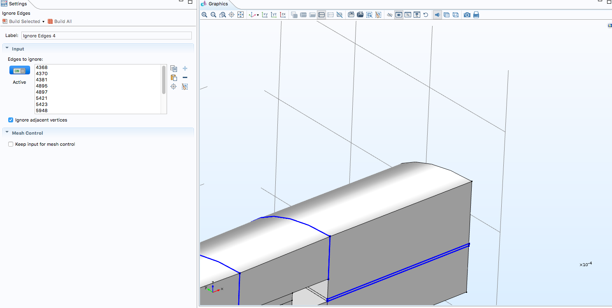Click the Build All button
The image size is (612, 308).
point(60,21)
